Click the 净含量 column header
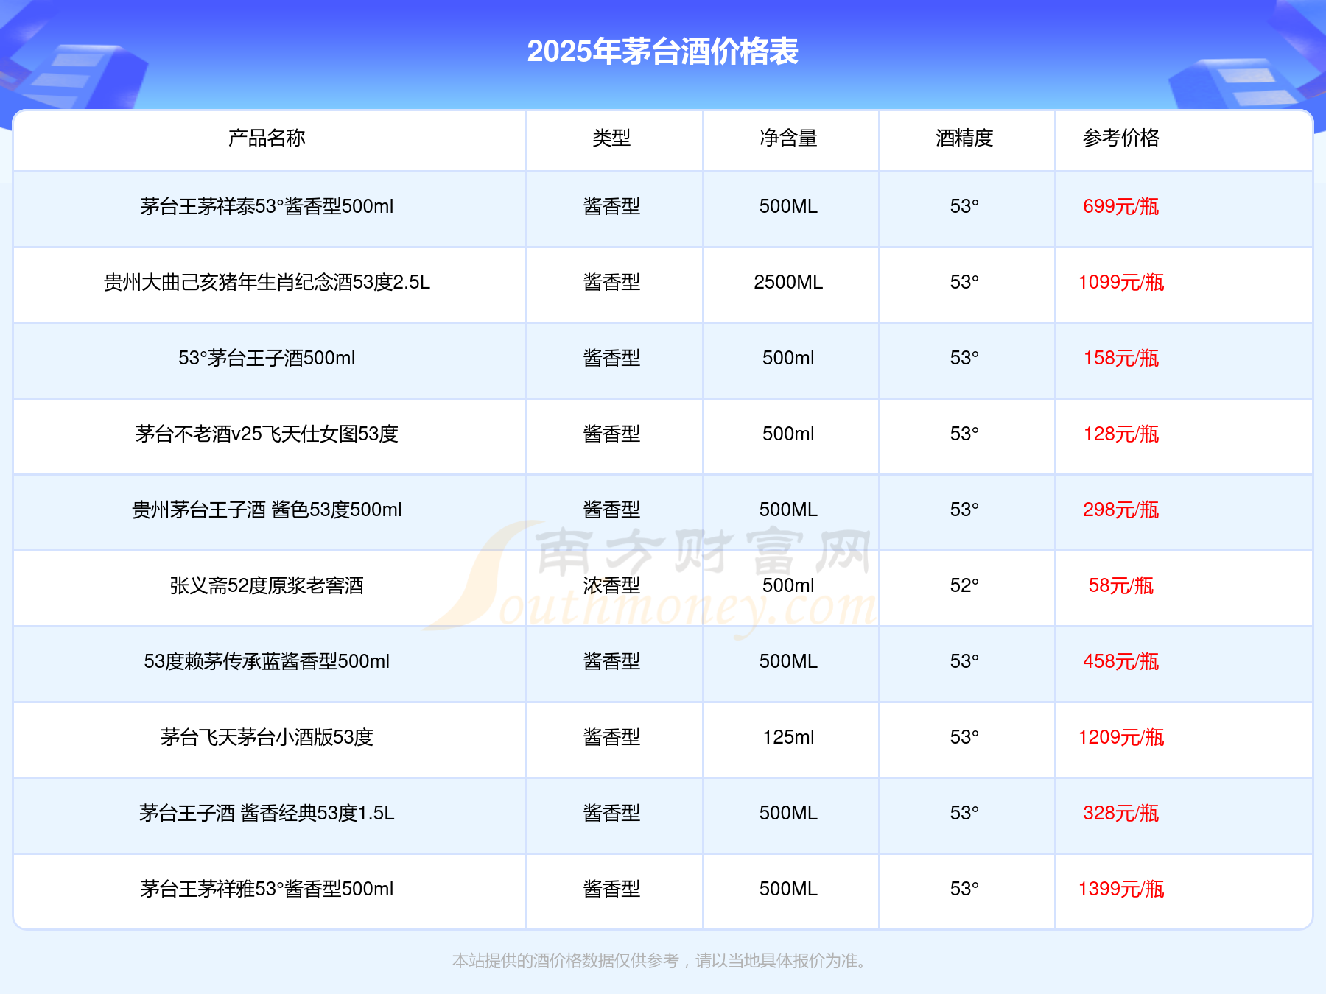The image size is (1326, 994). point(788,138)
